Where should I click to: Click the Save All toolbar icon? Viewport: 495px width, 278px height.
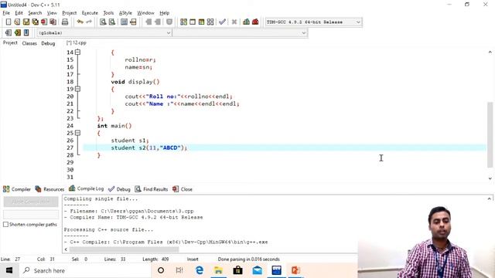[x=35, y=22]
